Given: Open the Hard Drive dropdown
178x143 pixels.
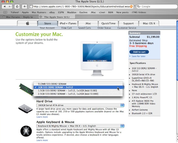Looking at the screenshot, I should coord(80,105).
